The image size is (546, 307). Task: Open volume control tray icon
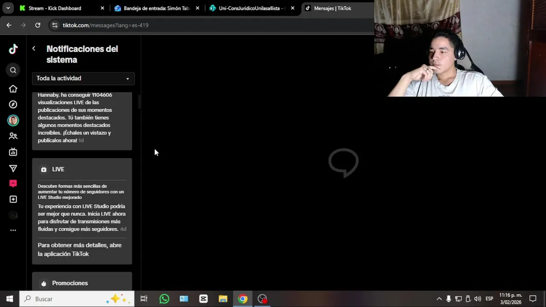pyautogui.click(x=478, y=299)
